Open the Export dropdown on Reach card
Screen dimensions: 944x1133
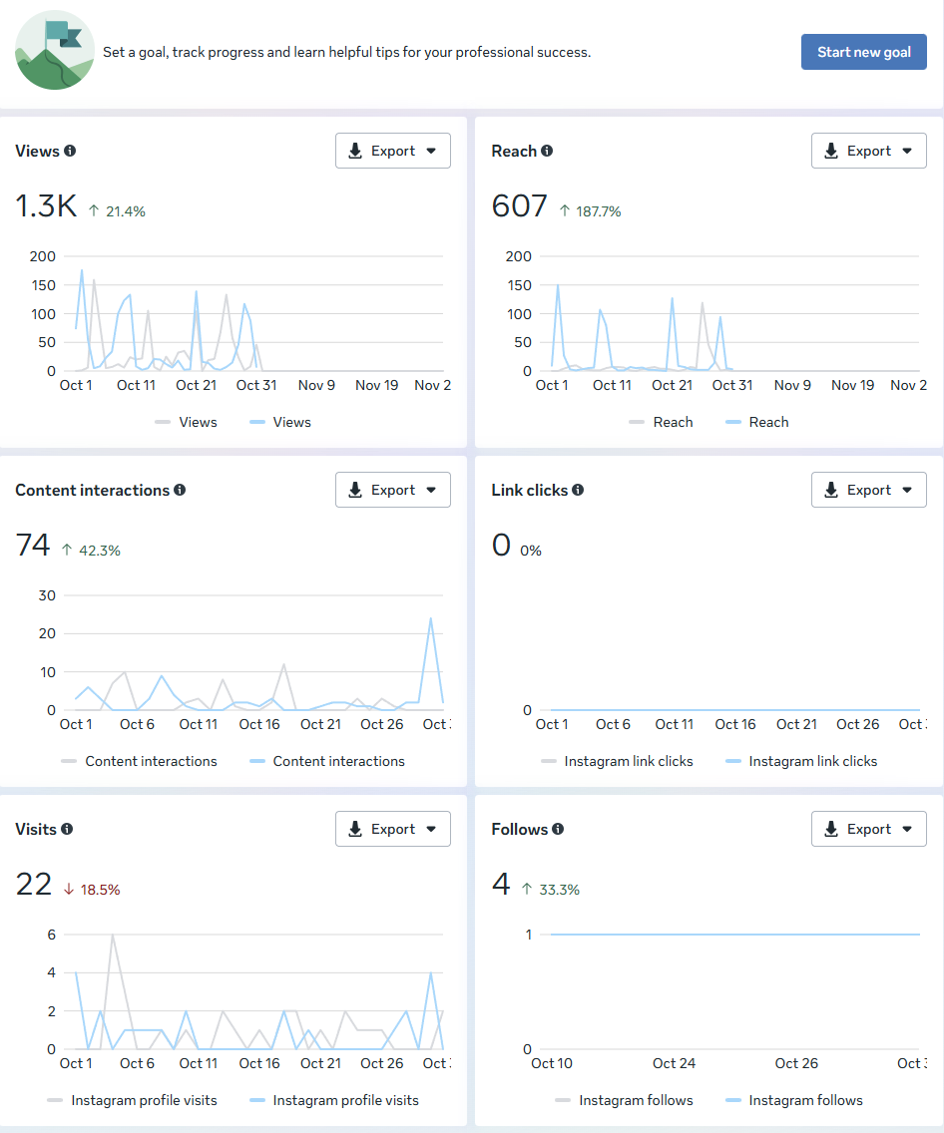(x=908, y=150)
